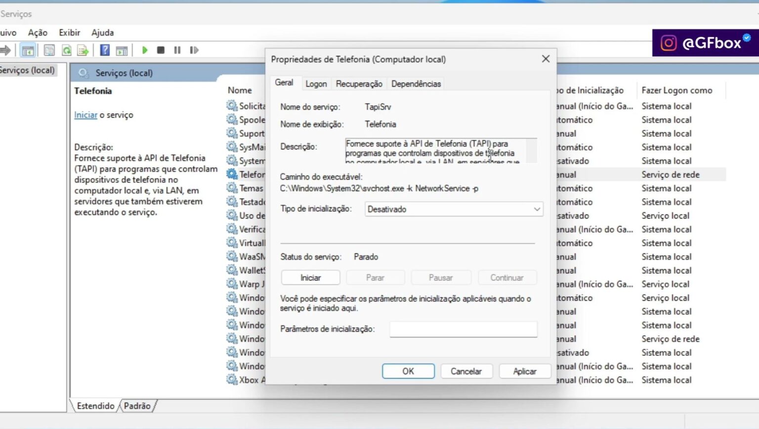Viewport: 759px width, 429px height.
Task: Stop the service using the toolbar square icon
Action: [x=161, y=50]
